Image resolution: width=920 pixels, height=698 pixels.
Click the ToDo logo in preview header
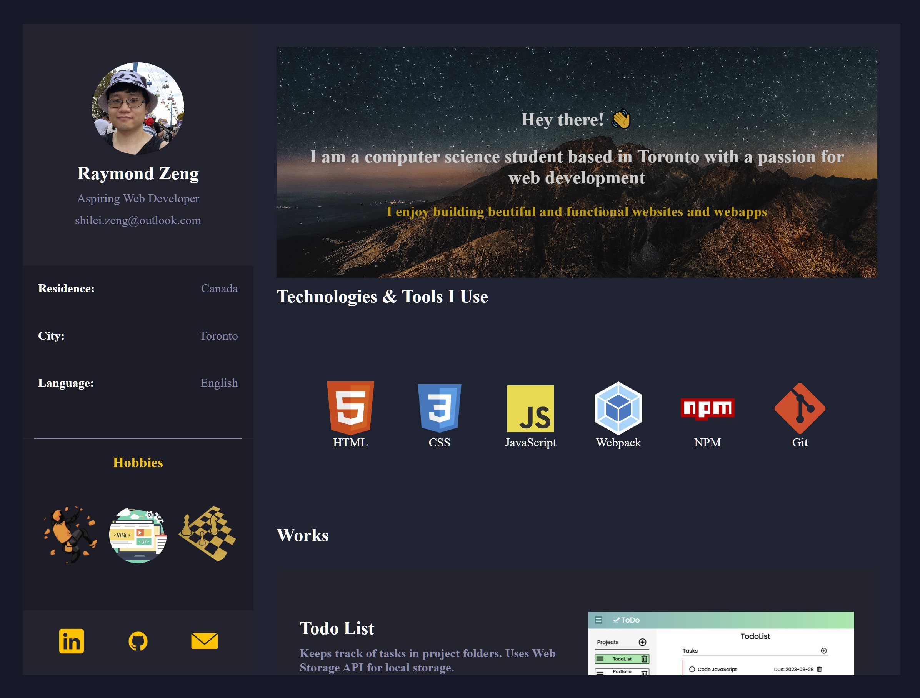pos(627,620)
